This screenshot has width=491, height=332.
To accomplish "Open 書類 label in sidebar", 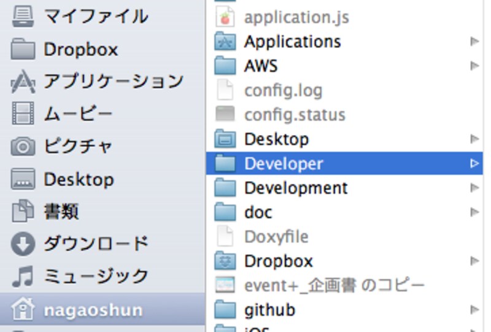I will (61, 212).
